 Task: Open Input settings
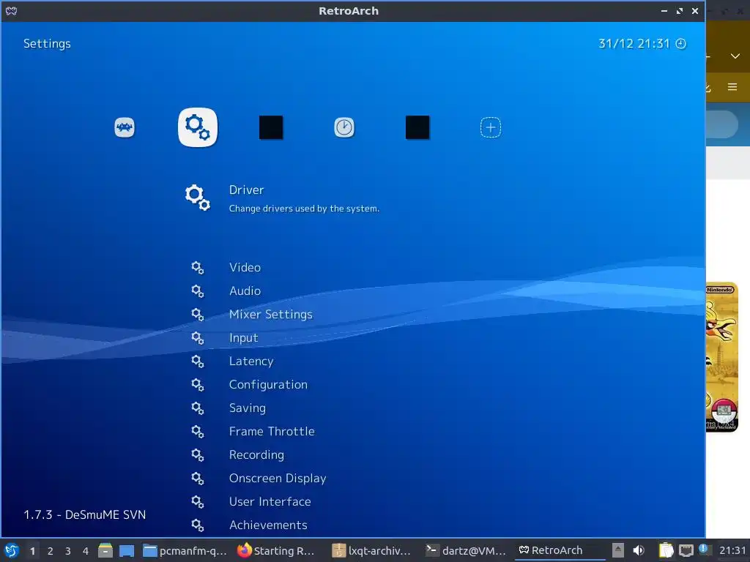(x=243, y=338)
